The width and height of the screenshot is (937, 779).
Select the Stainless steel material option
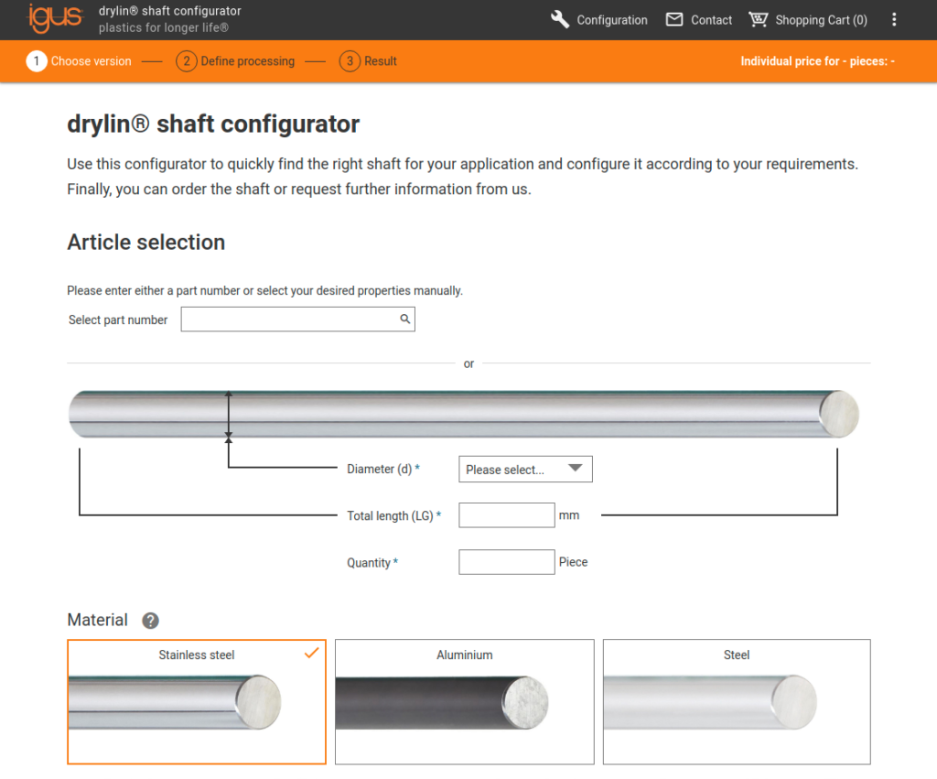click(197, 701)
